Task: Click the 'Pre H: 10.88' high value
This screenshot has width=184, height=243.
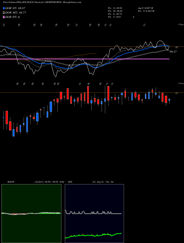Action: tap(115, 11)
